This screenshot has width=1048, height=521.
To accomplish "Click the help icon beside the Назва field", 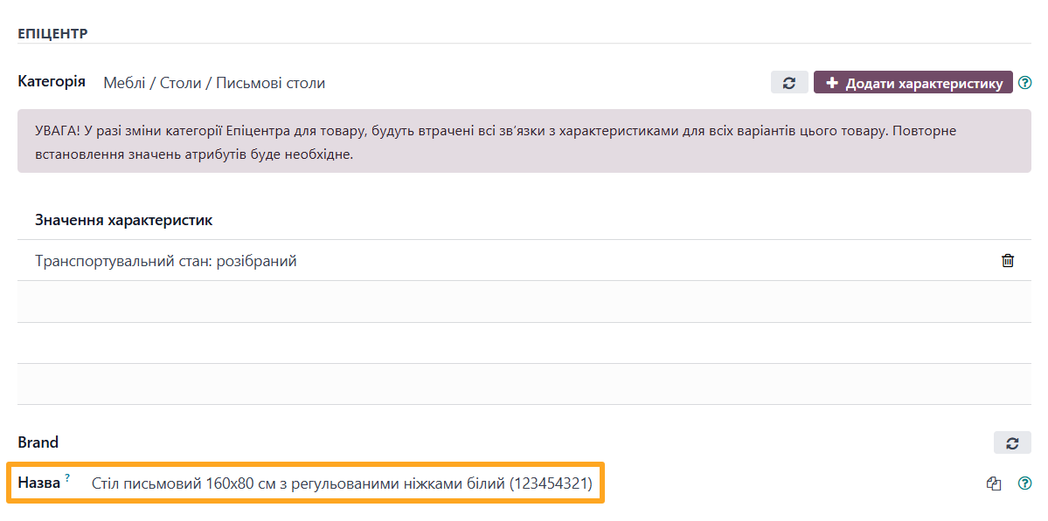I will (1024, 483).
